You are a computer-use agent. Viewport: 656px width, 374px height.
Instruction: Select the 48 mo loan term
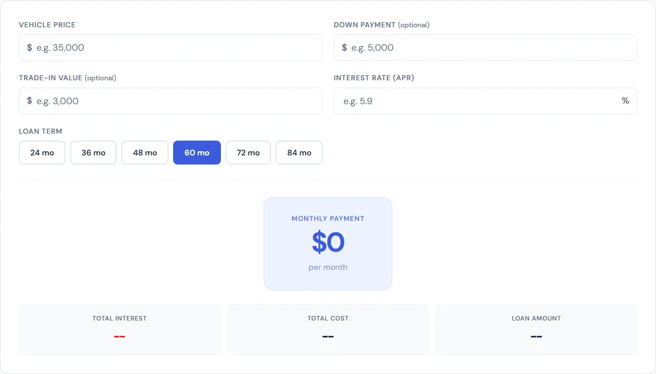[144, 153]
